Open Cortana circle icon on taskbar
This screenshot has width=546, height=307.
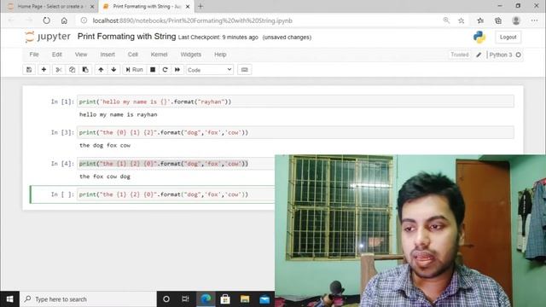[166, 299]
